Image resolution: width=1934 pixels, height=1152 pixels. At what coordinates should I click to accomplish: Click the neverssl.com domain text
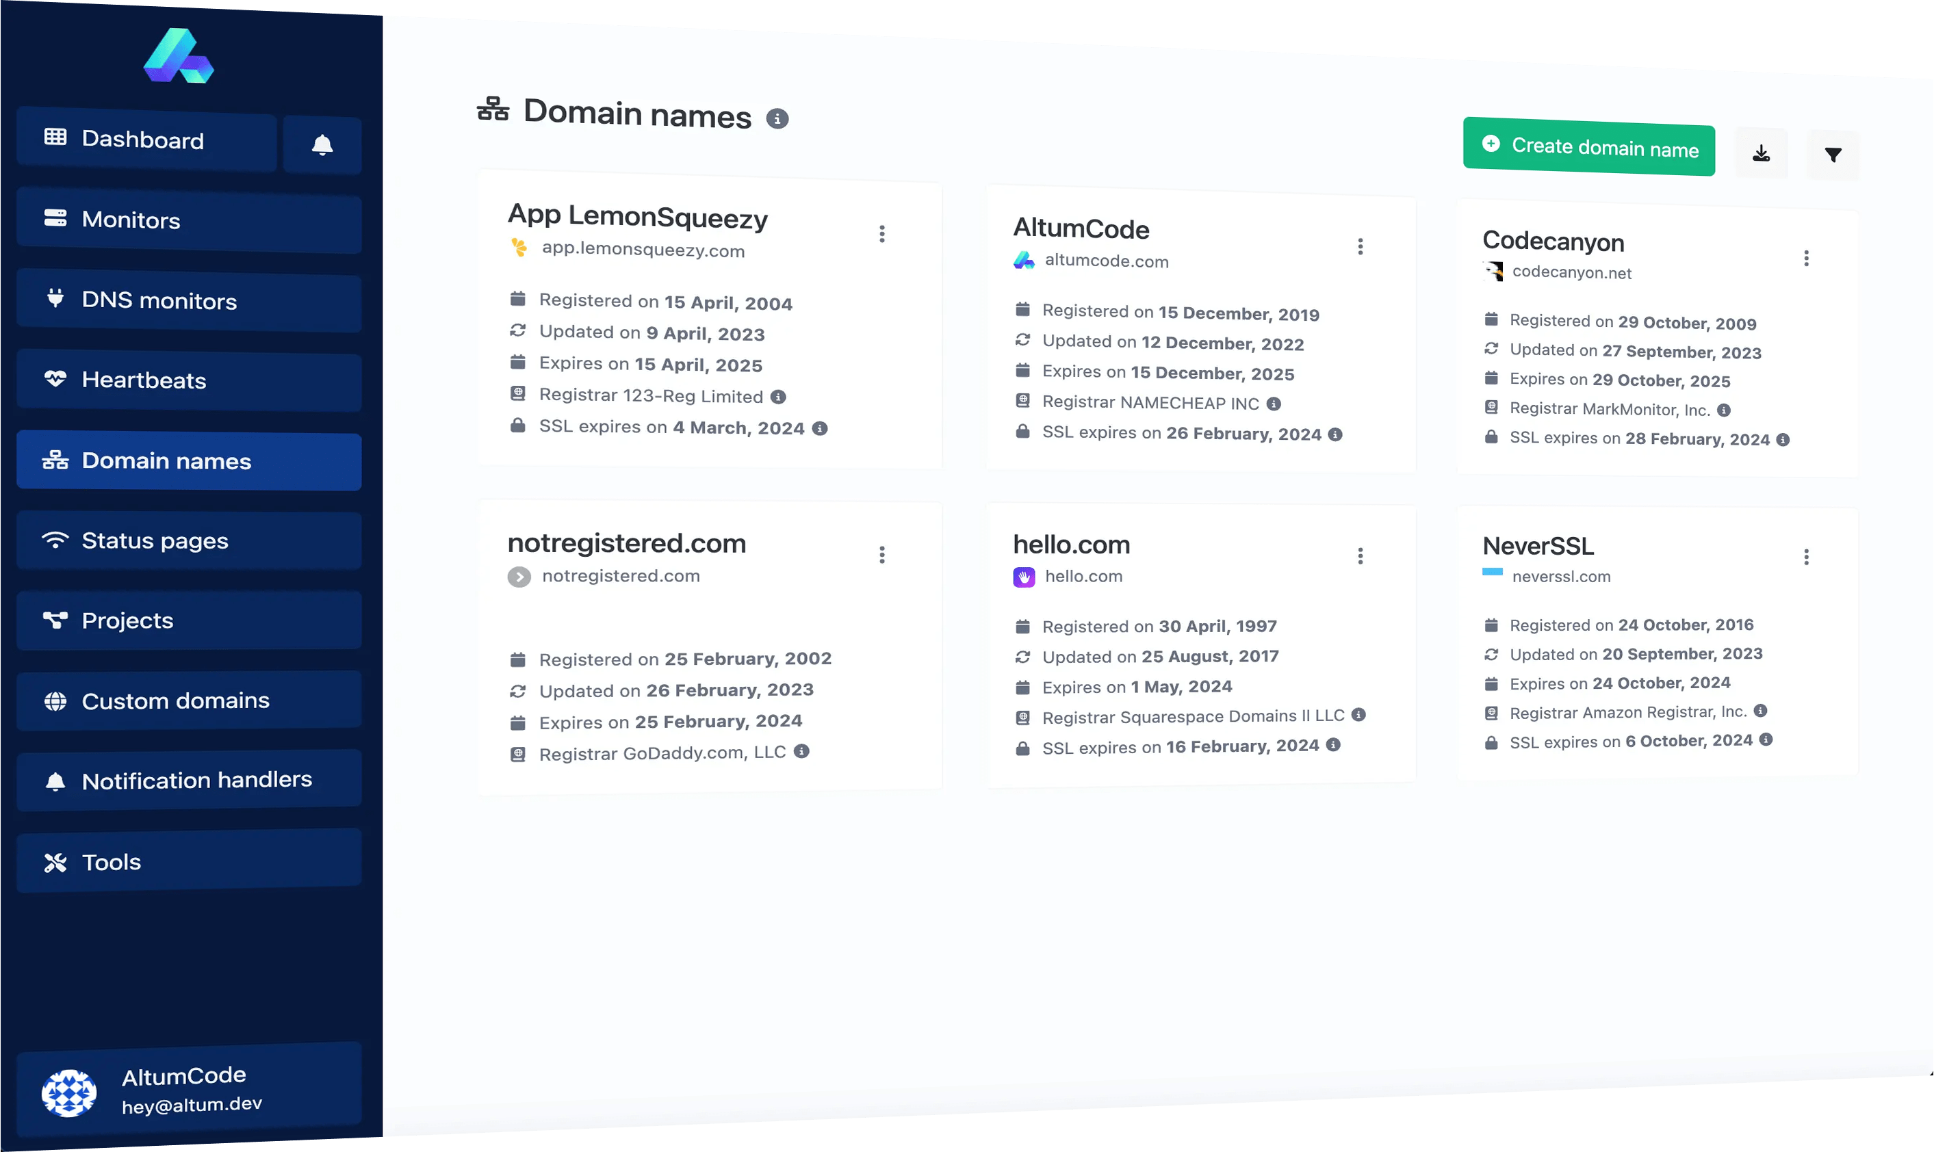pos(1561,577)
